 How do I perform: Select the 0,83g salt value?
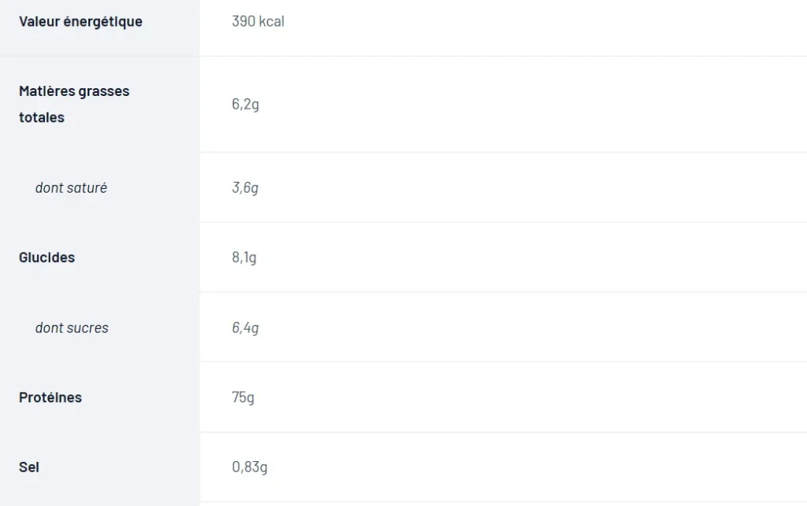(250, 467)
